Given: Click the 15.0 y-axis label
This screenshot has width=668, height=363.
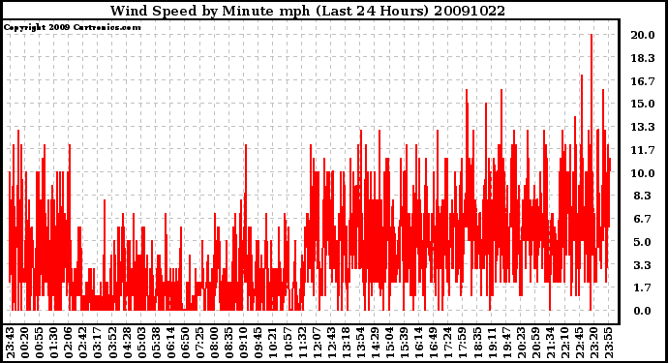Looking at the screenshot, I should click(x=643, y=104).
